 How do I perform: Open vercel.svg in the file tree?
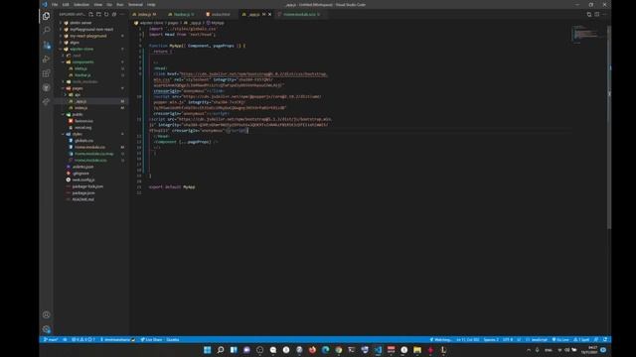(83, 128)
